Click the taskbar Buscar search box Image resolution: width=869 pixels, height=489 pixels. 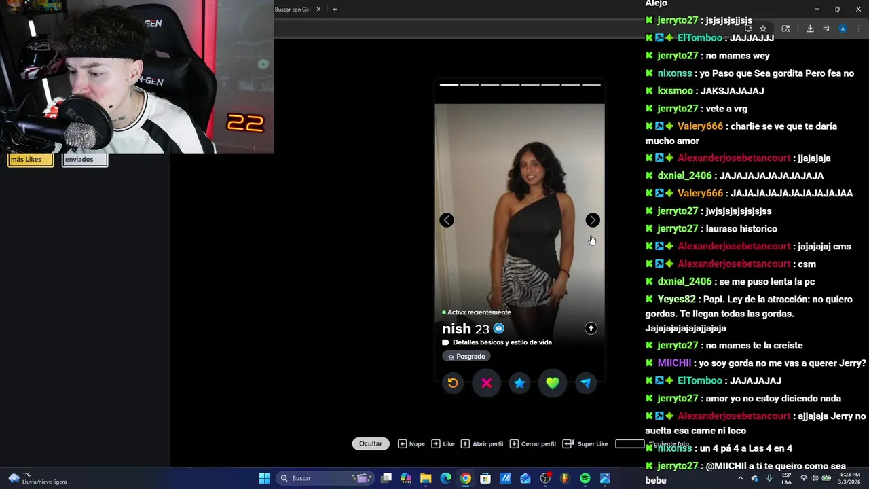325,478
